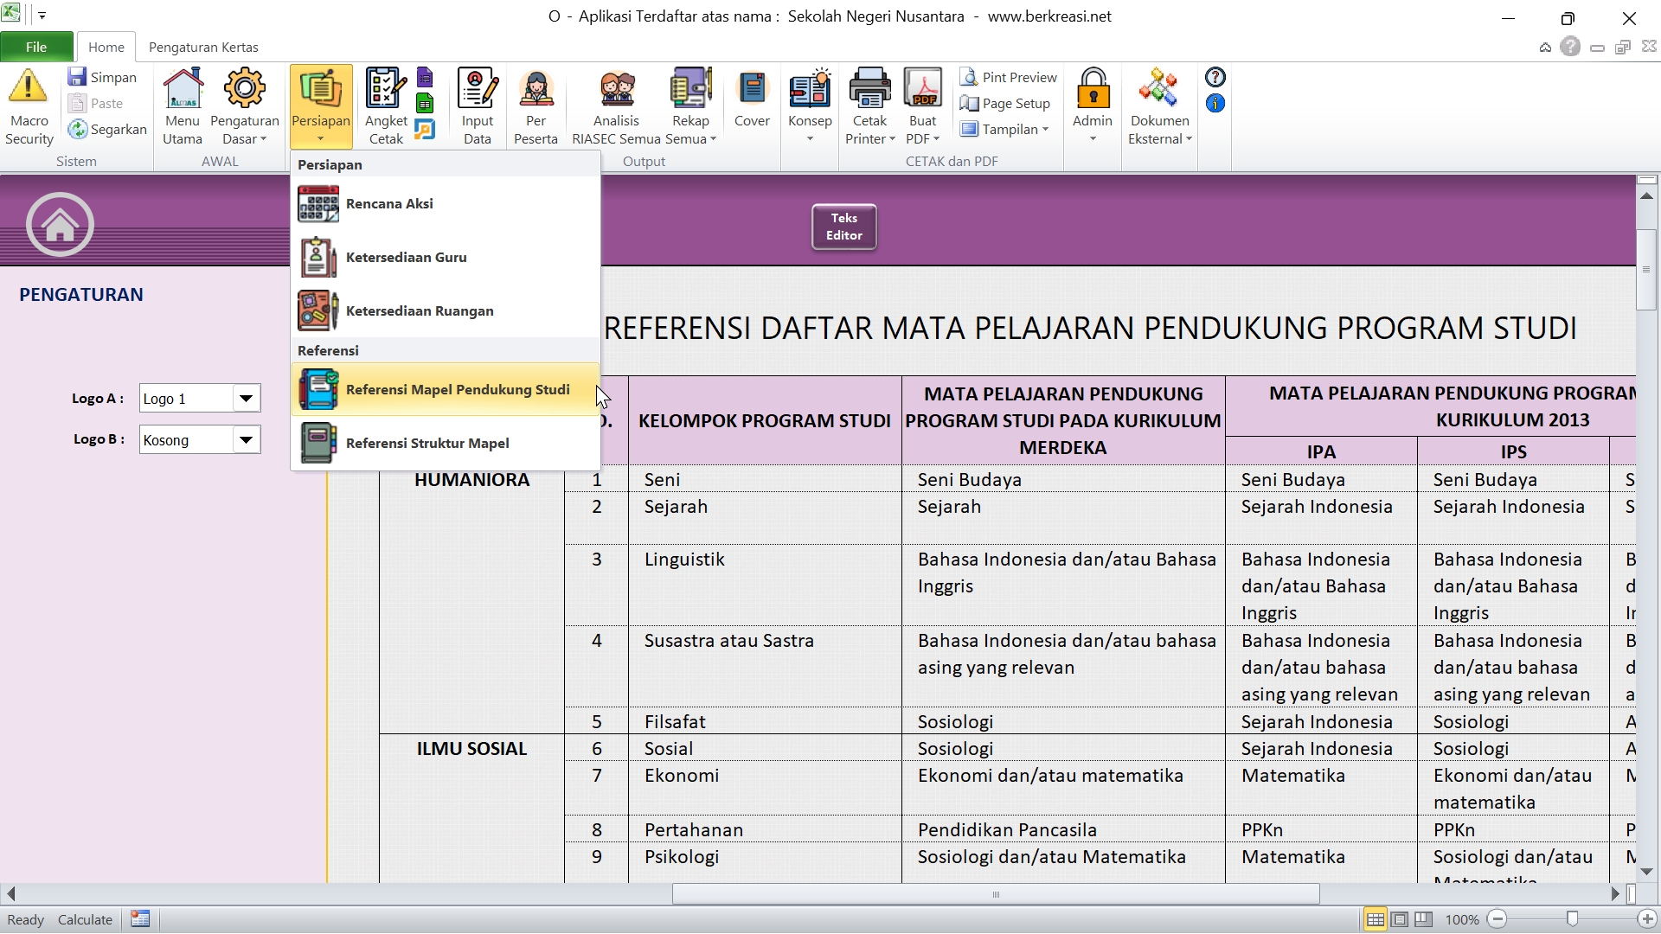Expand the Tampilan dropdown menu
Screen dimensions: 1661x934
click(x=1009, y=129)
